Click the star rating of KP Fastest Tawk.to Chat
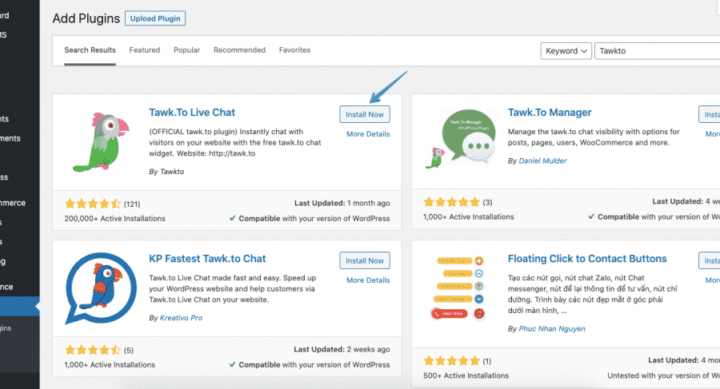720x389 pixels. point(93,350)
